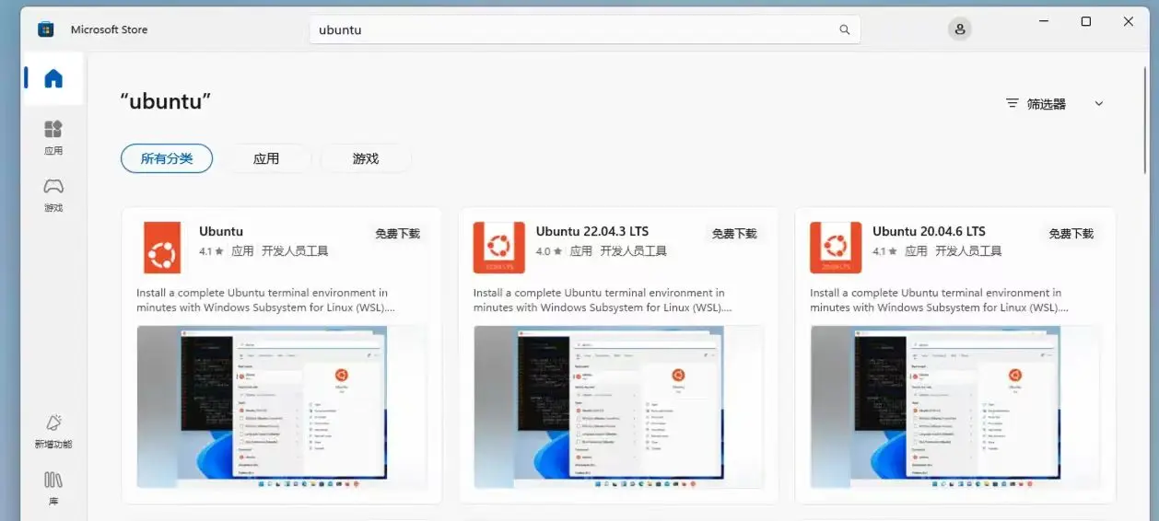Select the 游戏 category filter tab
The height and width of the screenshot is (521, 1159).
point(366,158)
